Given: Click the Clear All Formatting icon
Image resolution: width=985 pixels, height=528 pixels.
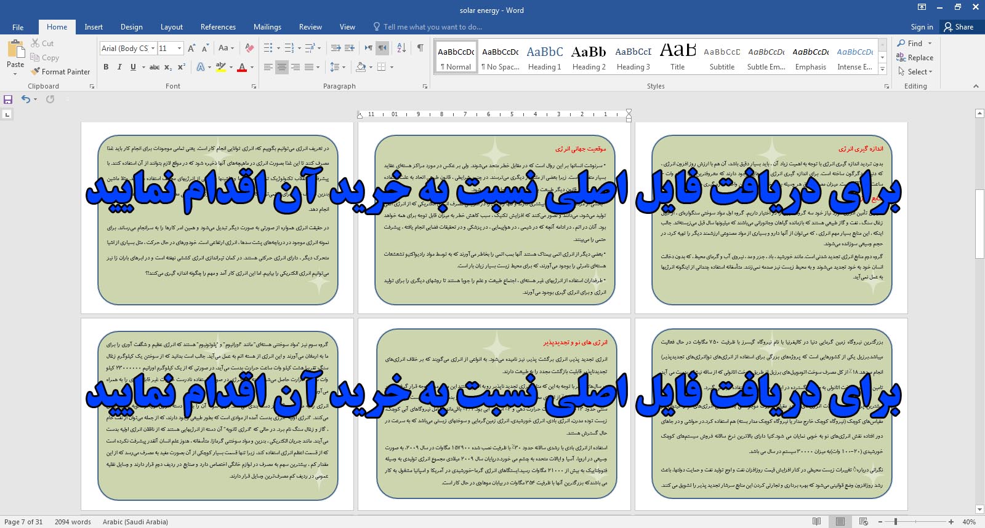Looking at the screenshot, I should [249, 48].
